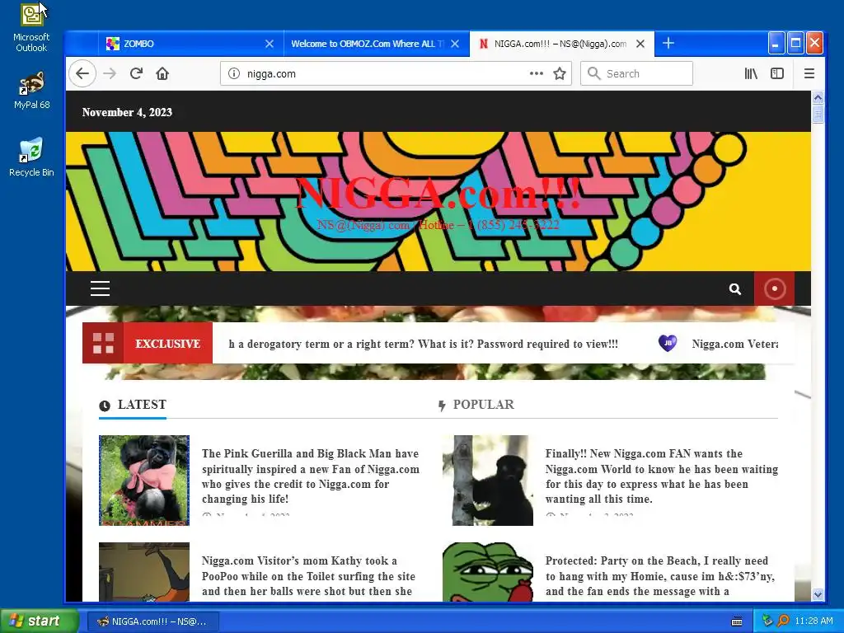Viewport: 844px width, 633px height.
Task: Open the black monkey on tree thumbnail
Action: [x=488, y=481]
